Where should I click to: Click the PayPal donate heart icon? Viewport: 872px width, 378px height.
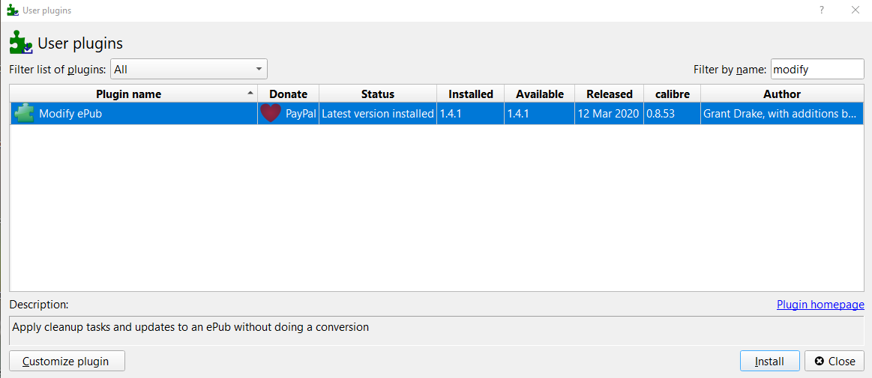coord(271,114)
